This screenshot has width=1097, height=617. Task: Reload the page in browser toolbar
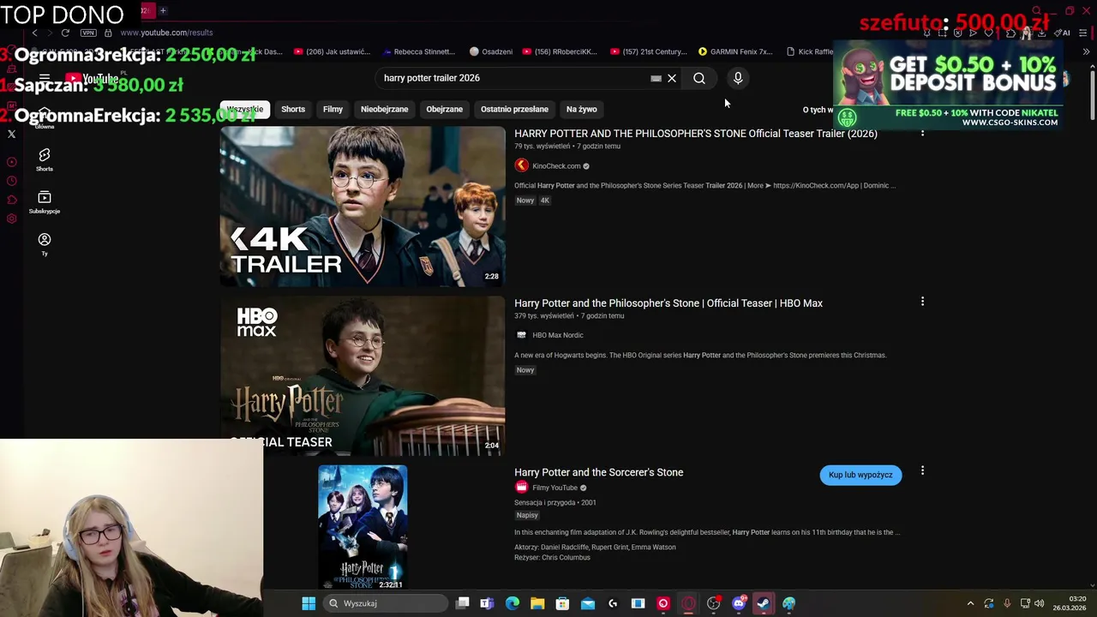[x=65, y=33]
